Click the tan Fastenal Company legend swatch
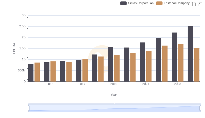This screenshot has height=118, width=205. 159,3
